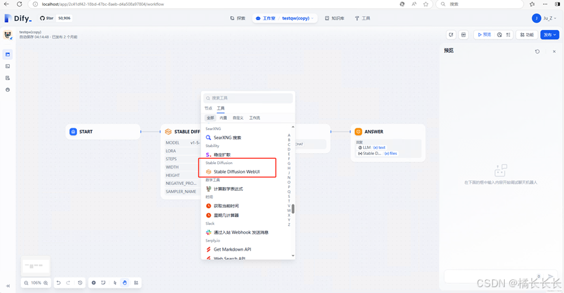This screenshot has height=293, width=564.
Task: Click the 106% zoom level
Action: [36, 283]
